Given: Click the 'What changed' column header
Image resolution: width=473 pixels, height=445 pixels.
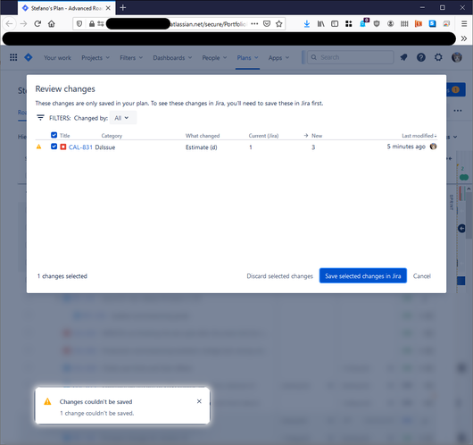Looking at the screenshot, I should [203, 136].
